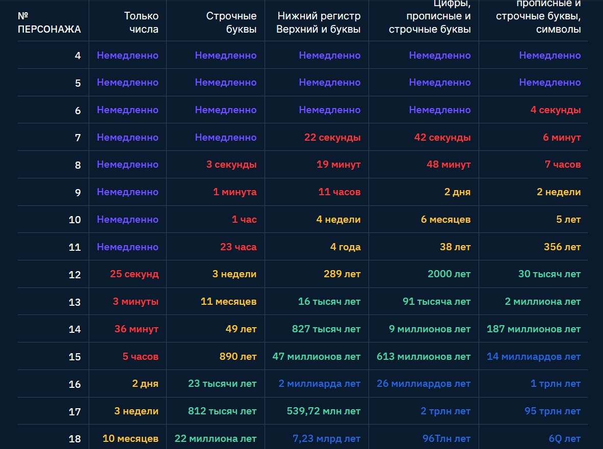Click row number 12 in first column
Viewport: 603px width, 449px height.
[x=74, y=275]
